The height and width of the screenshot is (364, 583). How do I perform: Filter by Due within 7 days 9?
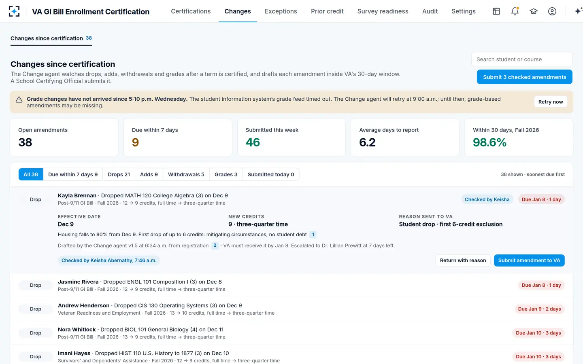click(73, 174)
